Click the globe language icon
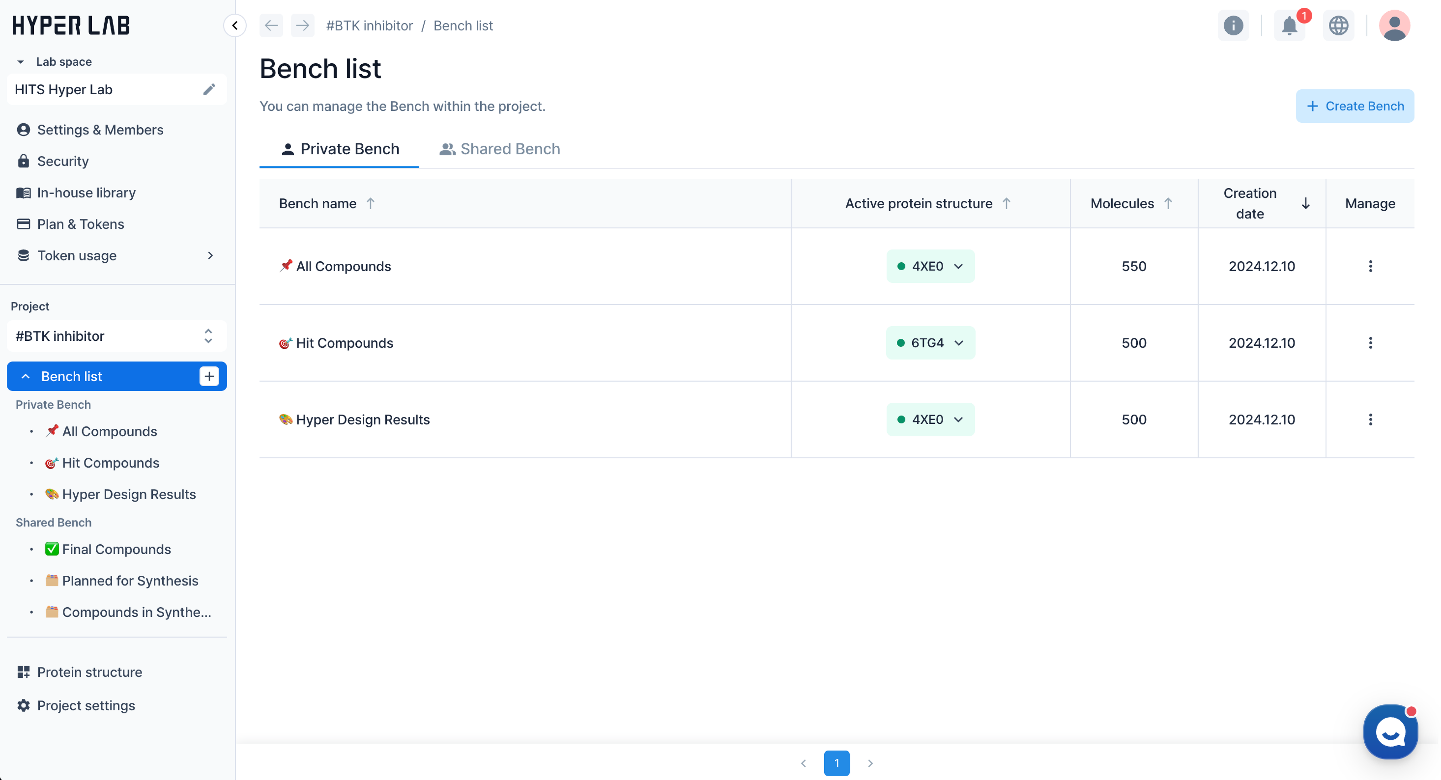1441x780 pixels. coord(1338,26)
